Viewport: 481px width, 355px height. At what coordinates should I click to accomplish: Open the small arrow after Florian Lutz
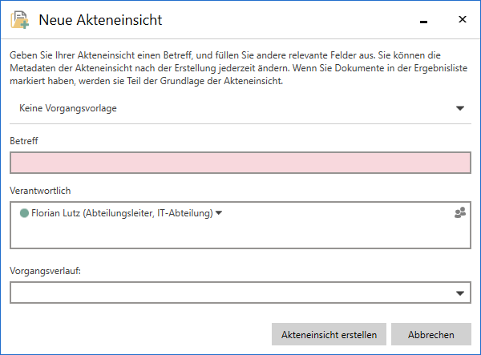pos(219,213)
